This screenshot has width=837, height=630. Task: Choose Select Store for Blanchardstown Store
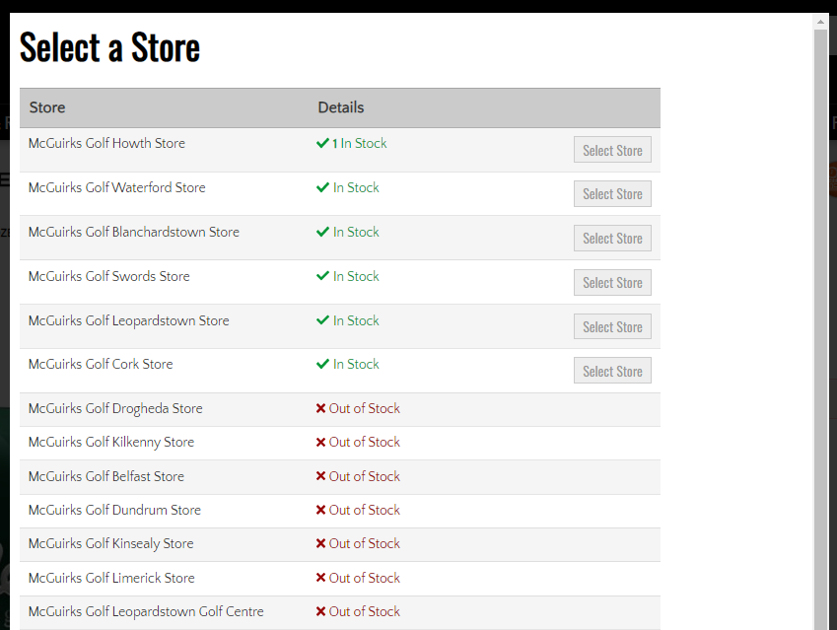(x=612, y=239)
